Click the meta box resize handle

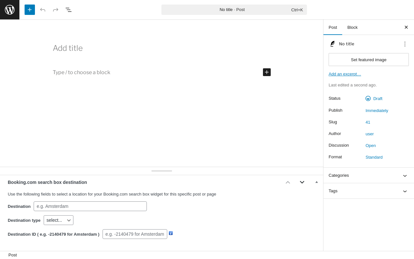(162, 171)
